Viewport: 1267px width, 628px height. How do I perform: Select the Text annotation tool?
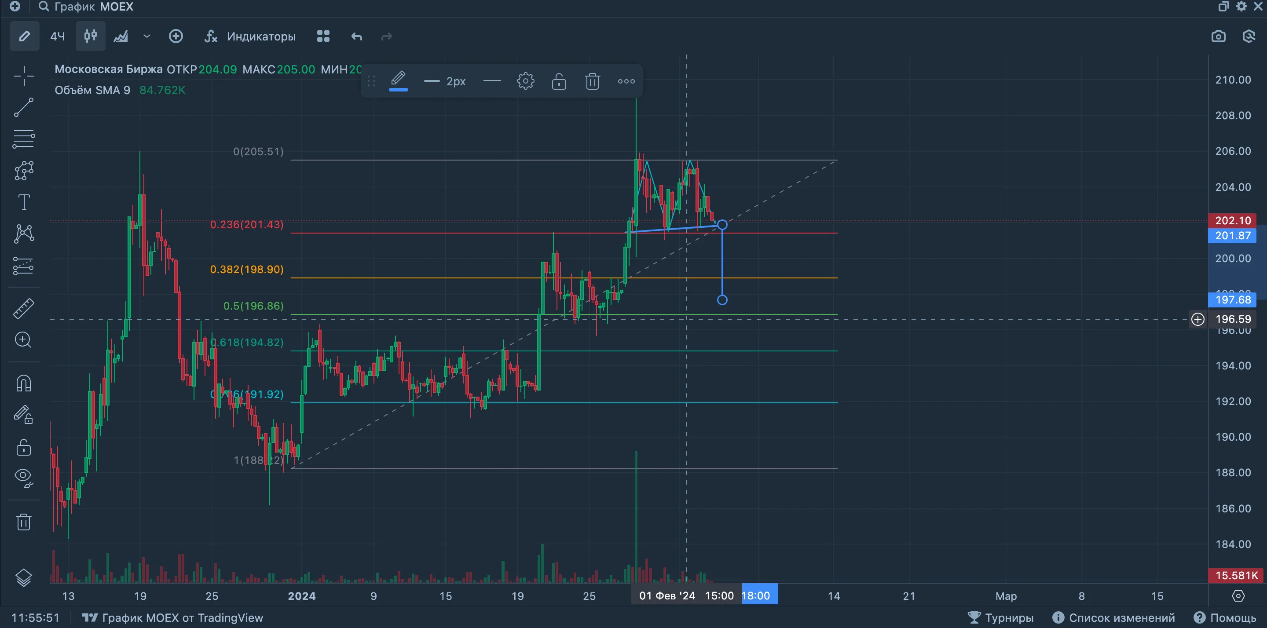pyautogui.click(x=24, y=202)
